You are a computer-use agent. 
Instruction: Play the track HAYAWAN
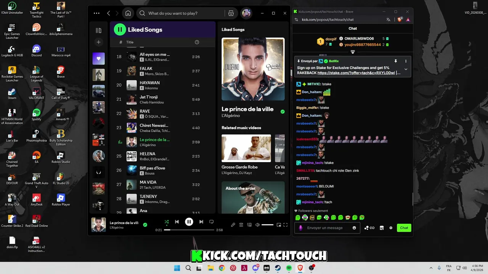(x=162, y=85)
